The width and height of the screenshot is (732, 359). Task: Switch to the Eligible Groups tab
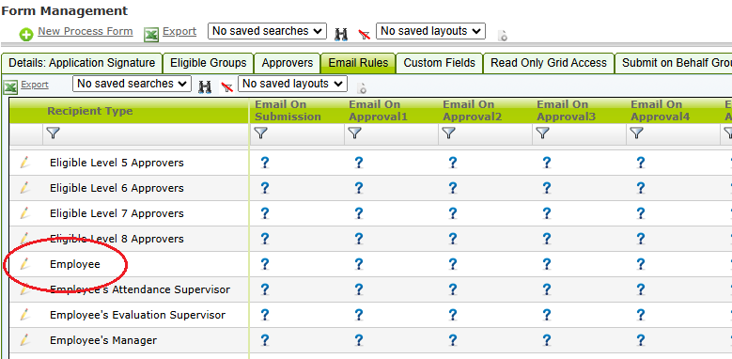pyautogui.click(x=209, y=63)
